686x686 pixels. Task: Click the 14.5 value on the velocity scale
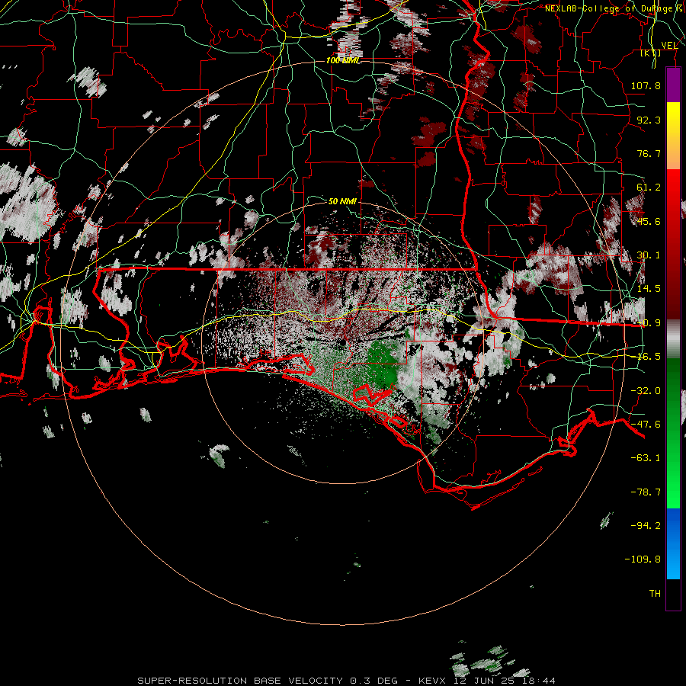pyautogui.click(x=649, y=289)
